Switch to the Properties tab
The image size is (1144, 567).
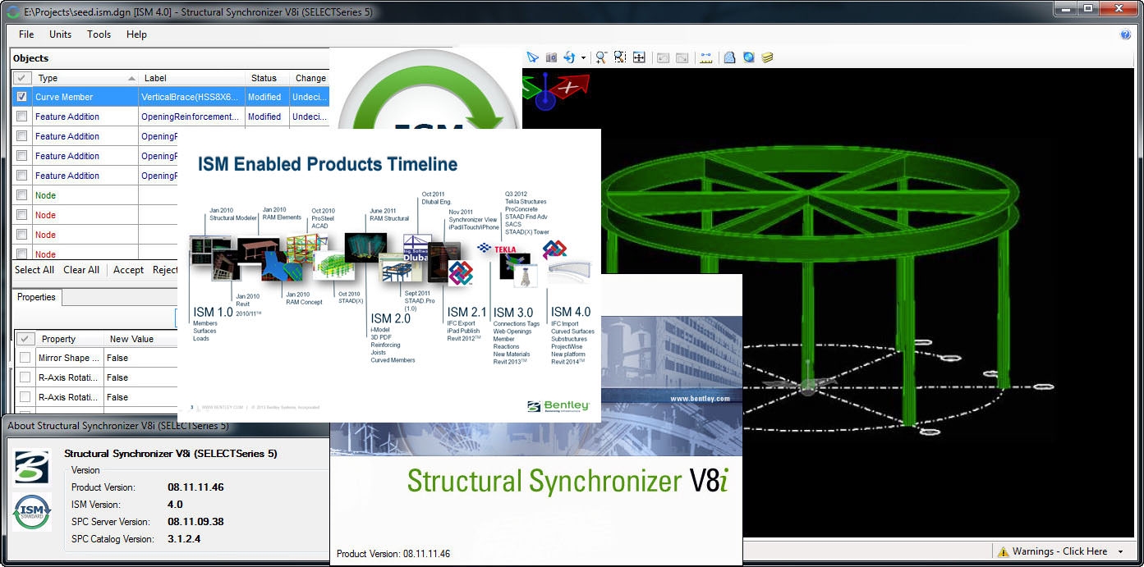(x=36, y=297)
